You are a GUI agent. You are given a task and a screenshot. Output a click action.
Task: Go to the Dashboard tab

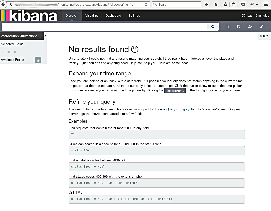pyautogui.click(x=113, y=16)
